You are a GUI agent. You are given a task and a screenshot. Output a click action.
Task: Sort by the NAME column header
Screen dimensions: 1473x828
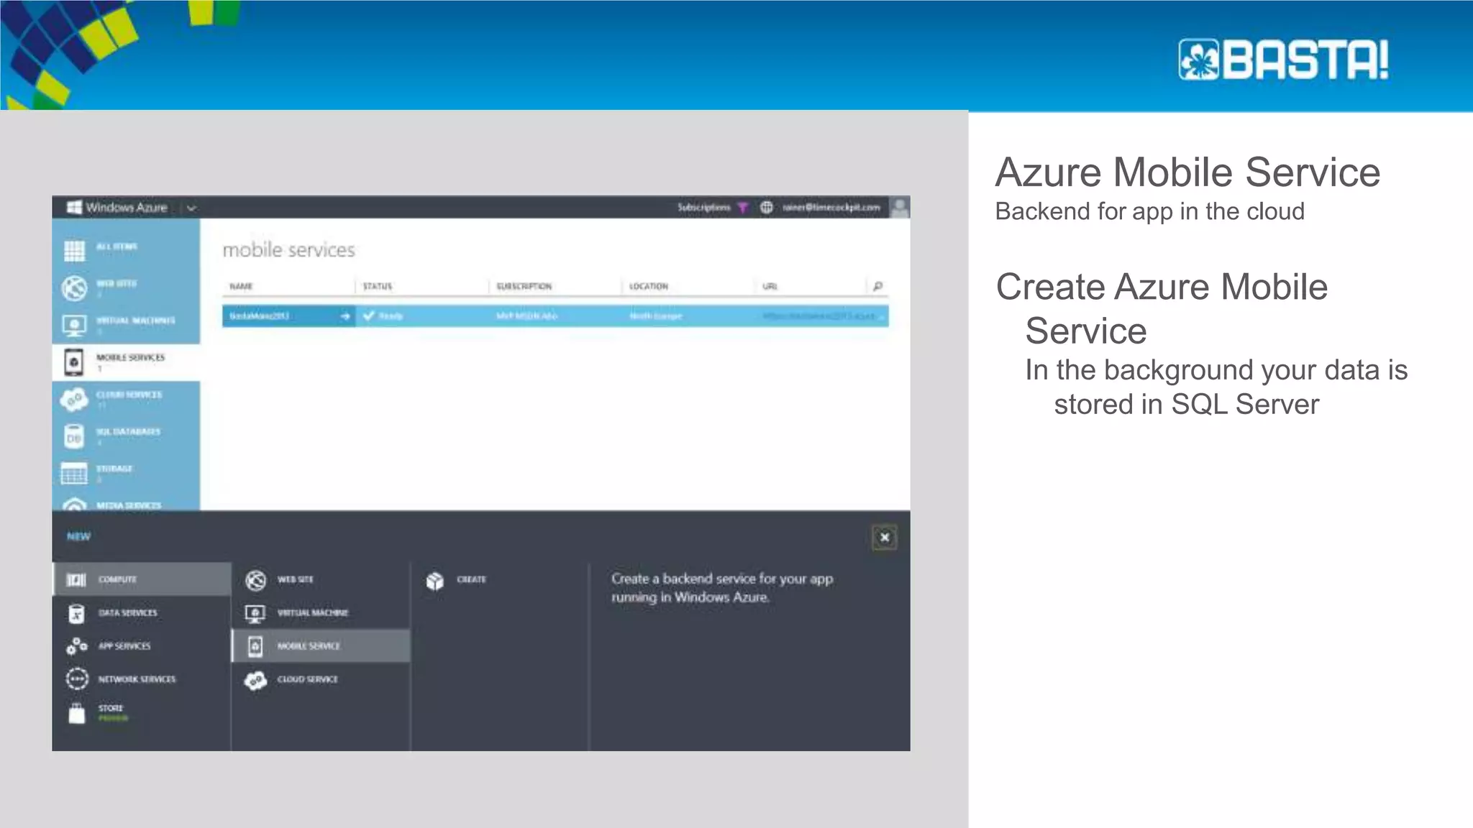point(241,286)
